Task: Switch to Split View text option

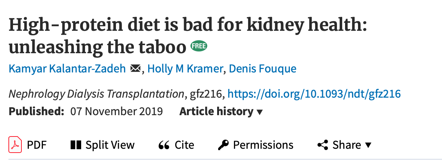Action: (110, 145)
